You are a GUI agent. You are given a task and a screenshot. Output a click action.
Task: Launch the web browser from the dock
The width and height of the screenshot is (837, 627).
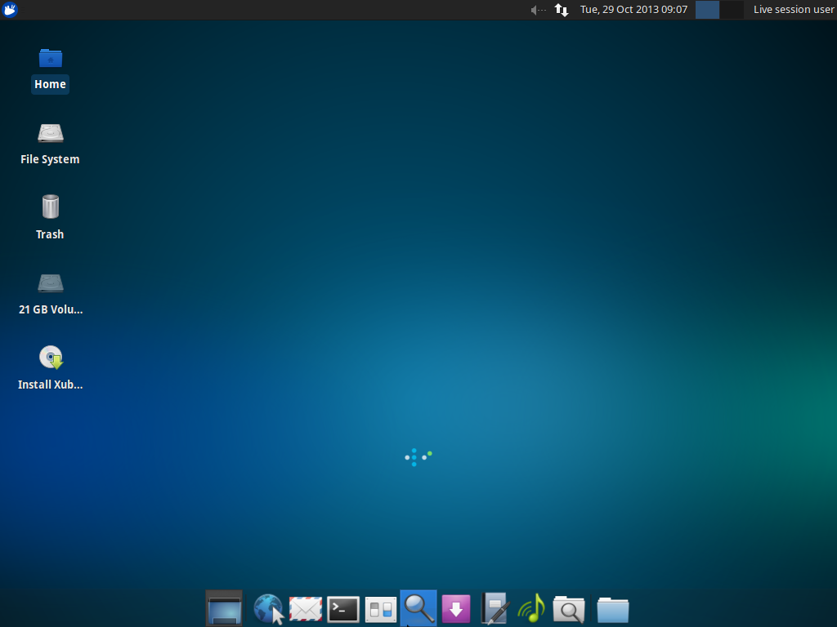[267, 608]
